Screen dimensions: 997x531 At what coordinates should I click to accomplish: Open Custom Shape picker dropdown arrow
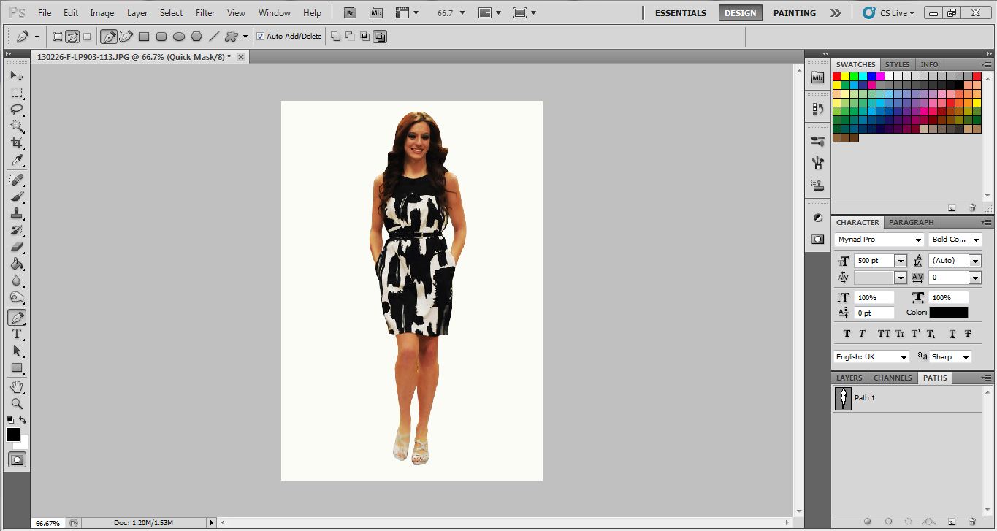(245, 36)
